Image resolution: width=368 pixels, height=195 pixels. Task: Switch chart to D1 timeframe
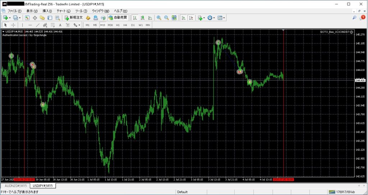tap(133, 25)
